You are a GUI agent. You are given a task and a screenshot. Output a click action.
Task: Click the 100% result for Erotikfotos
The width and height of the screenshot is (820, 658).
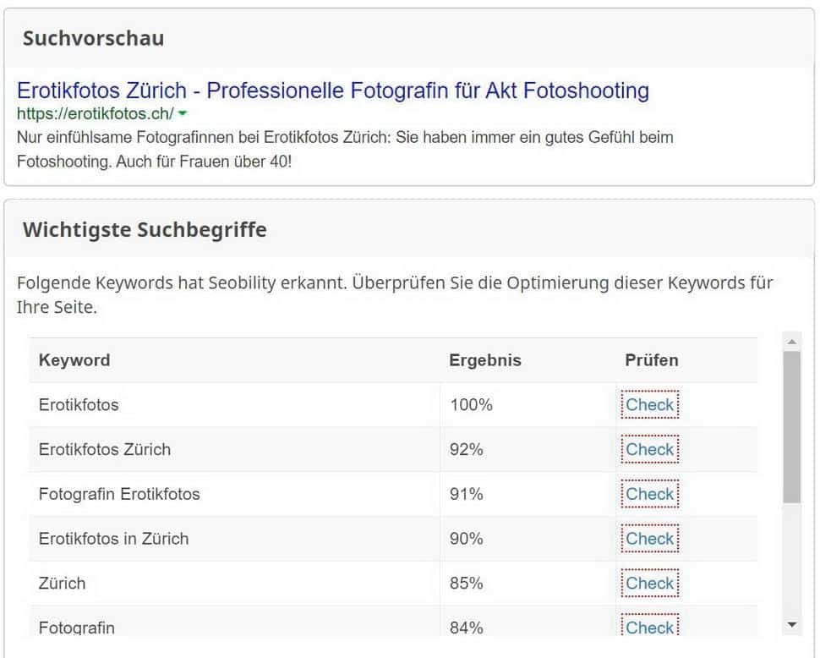471,405
